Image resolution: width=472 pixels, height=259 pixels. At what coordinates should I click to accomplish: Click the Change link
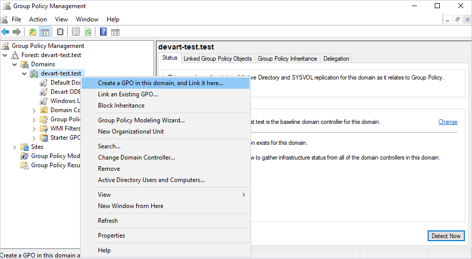448,122
